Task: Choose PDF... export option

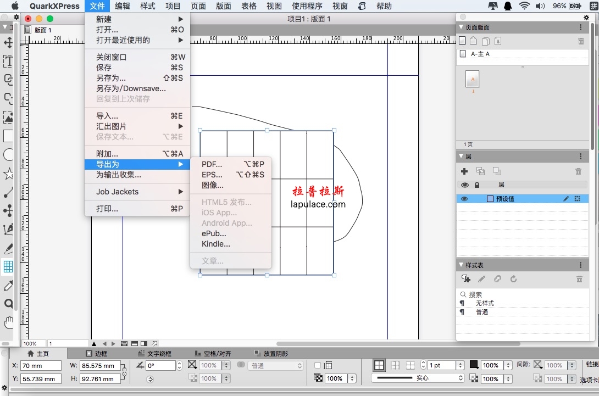Action: 231,164
